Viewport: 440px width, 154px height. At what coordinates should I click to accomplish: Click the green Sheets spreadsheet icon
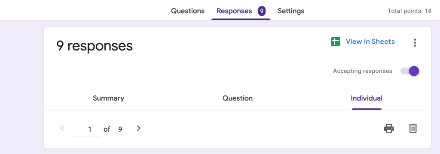point(336,41)
